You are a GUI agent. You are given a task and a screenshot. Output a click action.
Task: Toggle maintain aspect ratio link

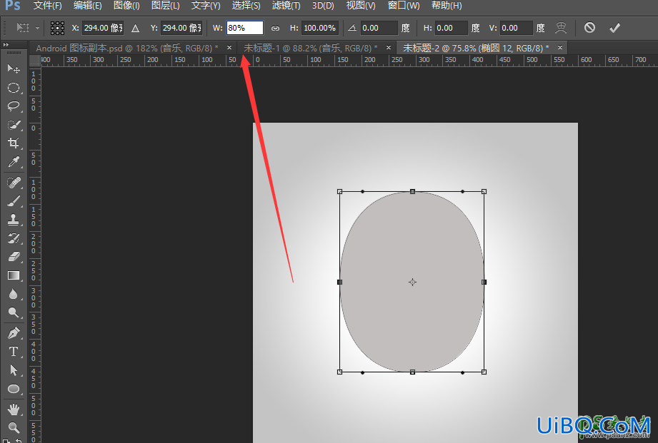pos(275,28)
